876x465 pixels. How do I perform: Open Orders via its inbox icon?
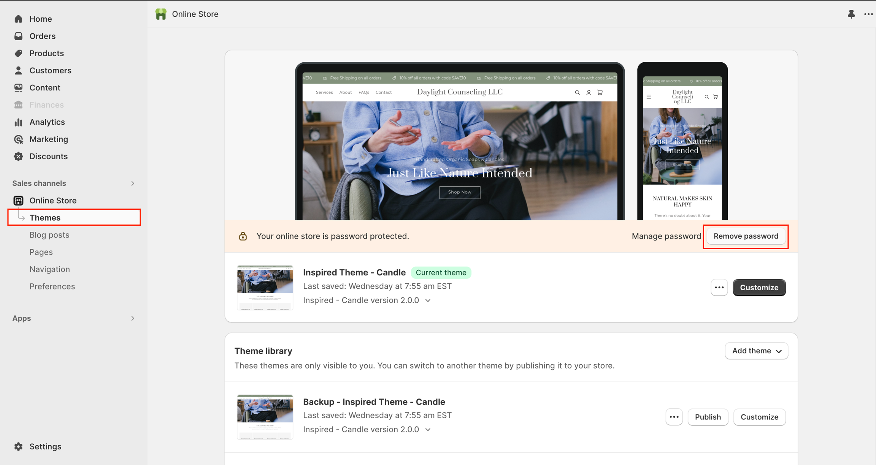coord(18,36)
